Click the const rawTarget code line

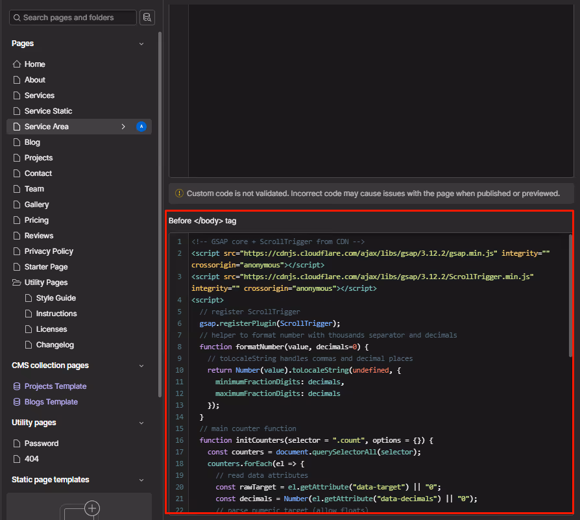pos(328,487)
